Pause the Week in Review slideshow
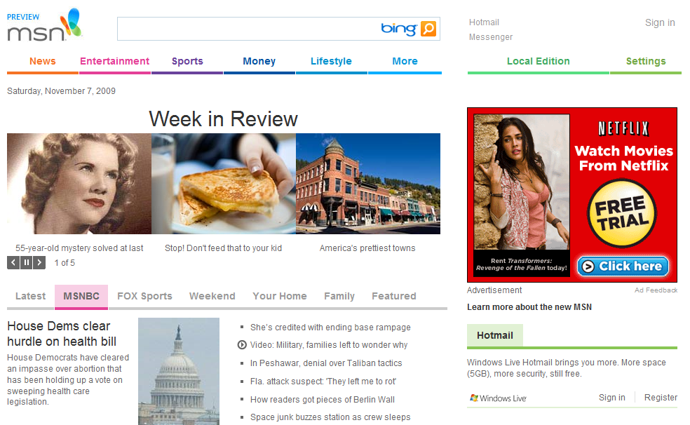This screenshot has height=425, width=690. point(27,263)
